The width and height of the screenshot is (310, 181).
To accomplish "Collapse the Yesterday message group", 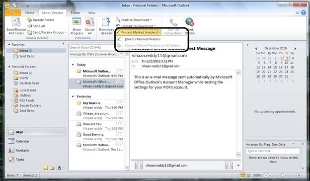I will [73, 96].
